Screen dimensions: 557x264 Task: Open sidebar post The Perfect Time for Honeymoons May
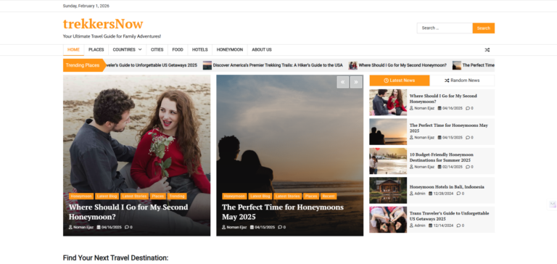click(449, 128)
